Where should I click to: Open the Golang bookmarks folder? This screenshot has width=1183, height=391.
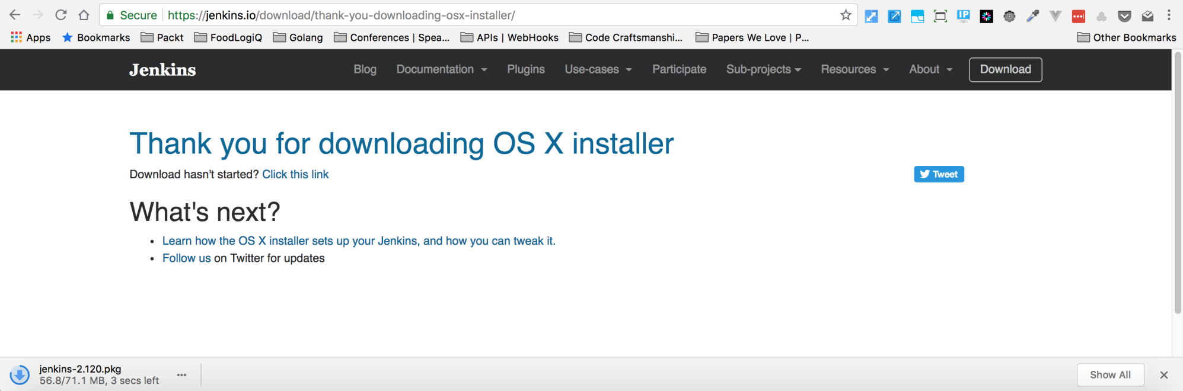298,37
